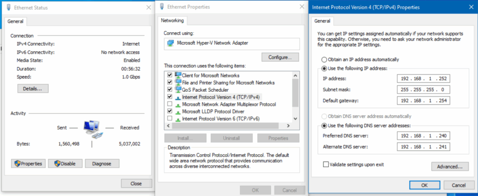Click the Client for Microsoft Networks icon
This screenshot has height=196, width=478.
point(178,75)
